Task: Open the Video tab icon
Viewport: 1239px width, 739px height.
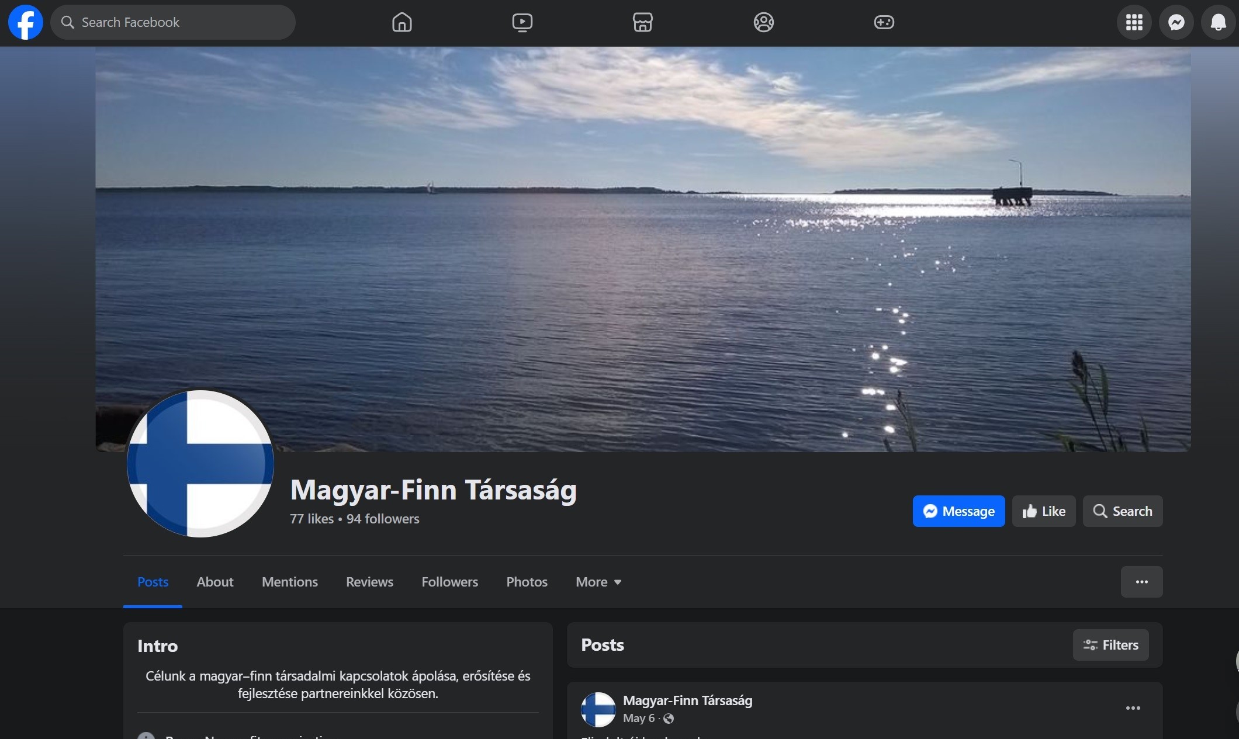Action: tap(522, 22)
